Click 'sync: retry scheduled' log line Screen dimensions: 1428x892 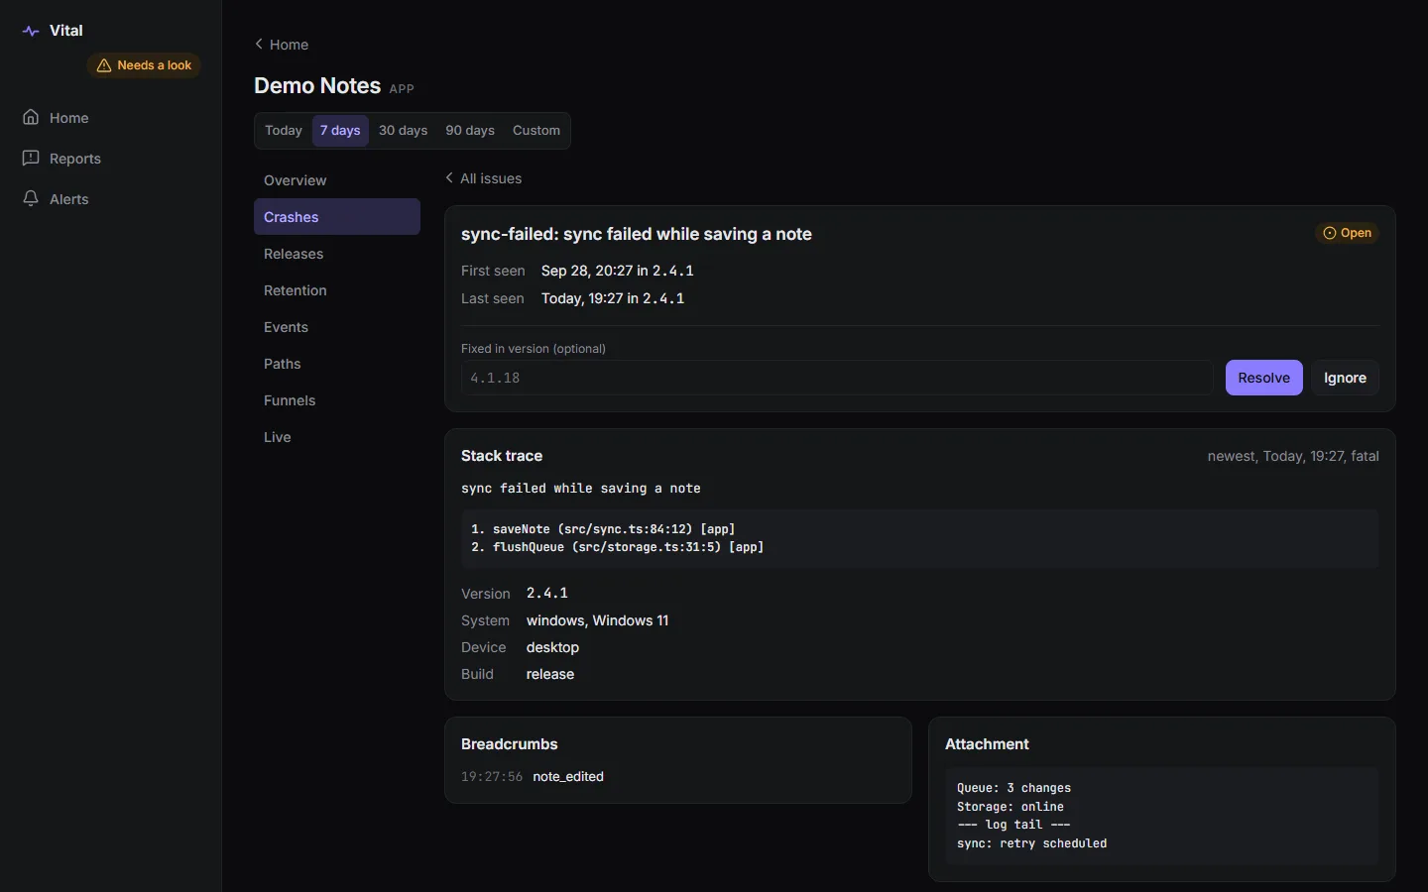[1031, 843]
